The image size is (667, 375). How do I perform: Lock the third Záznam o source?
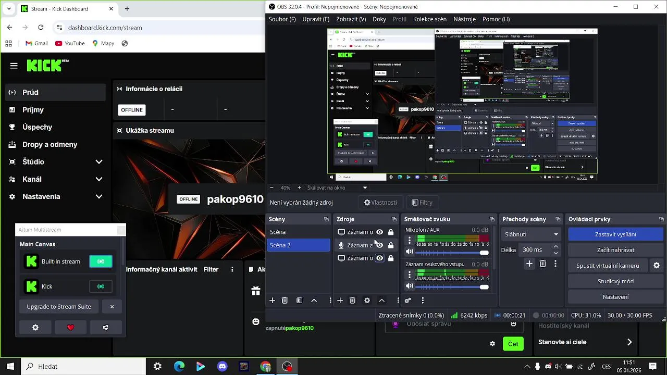tap(391, 258)
